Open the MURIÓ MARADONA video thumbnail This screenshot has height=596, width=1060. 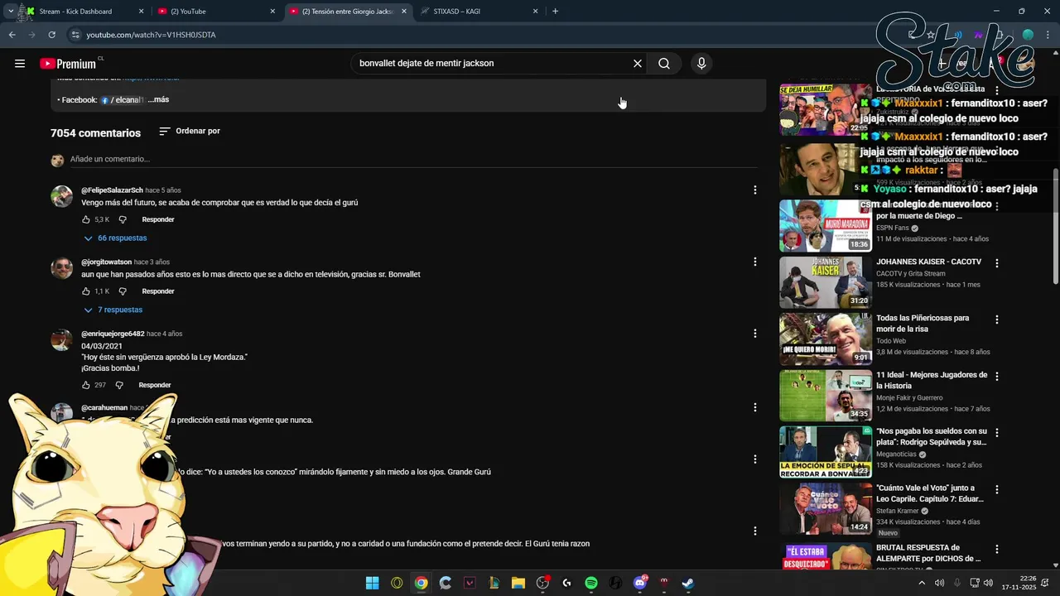826,225
